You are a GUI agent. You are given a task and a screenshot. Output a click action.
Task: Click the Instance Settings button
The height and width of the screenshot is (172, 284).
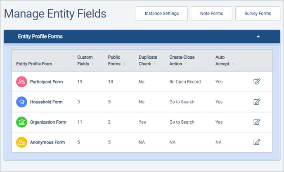(x=162, y=14)
